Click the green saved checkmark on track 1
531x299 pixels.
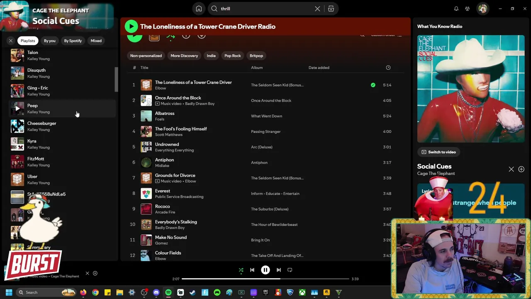(x=373, y=85)
